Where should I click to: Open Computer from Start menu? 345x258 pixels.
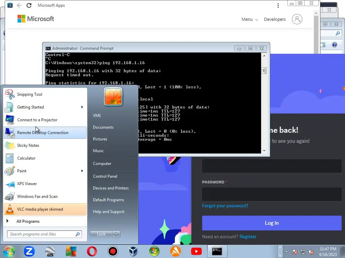(102, 164)
